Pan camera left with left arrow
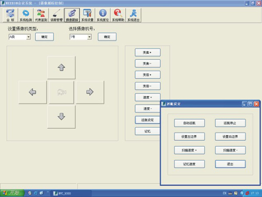This screenshot has width=262, height=197. tap(32, 92)
